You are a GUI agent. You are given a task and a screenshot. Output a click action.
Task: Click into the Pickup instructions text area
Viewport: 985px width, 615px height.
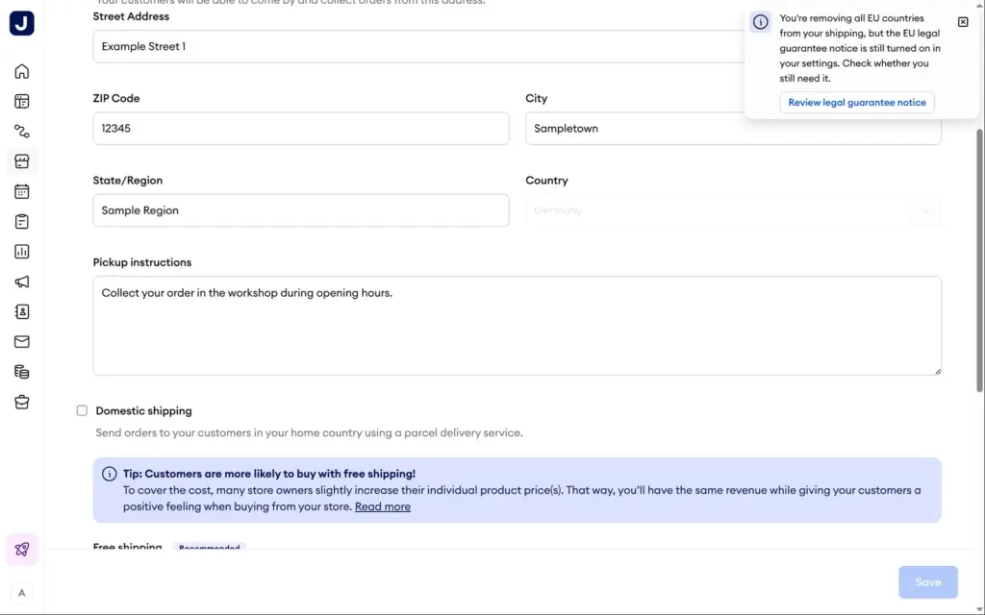[517, 326]
